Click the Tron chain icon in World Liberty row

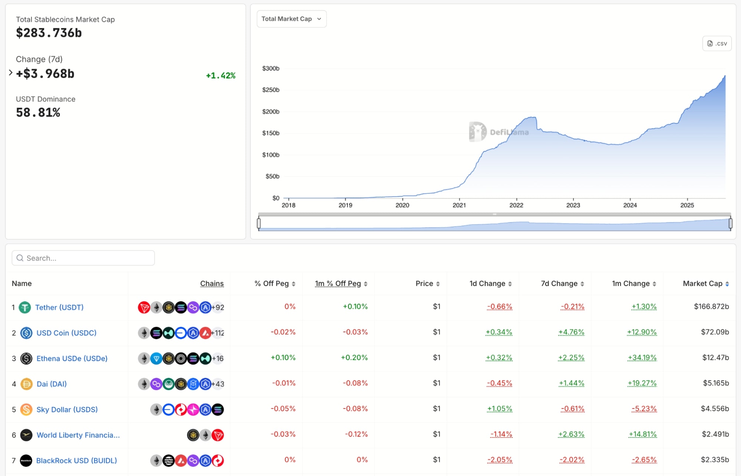[x=218, y=435]
